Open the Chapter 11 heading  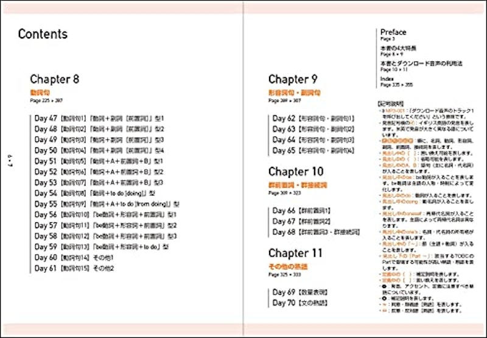(295, 253)
